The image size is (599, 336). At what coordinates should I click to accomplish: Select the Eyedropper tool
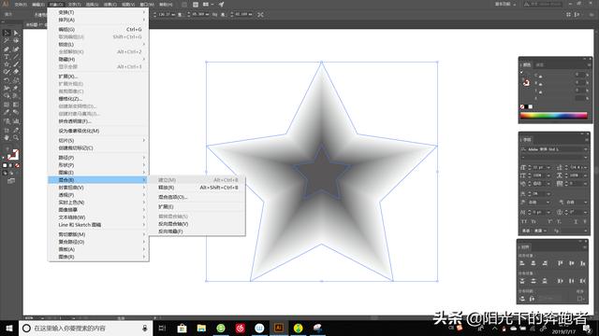pyautogui.click(x=7, y=112)
